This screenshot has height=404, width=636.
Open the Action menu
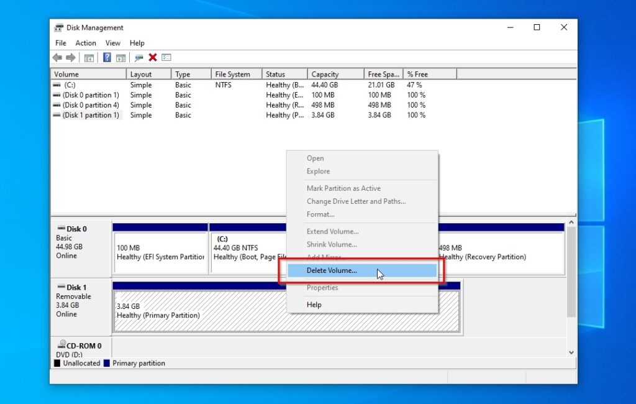pos(85,43)
